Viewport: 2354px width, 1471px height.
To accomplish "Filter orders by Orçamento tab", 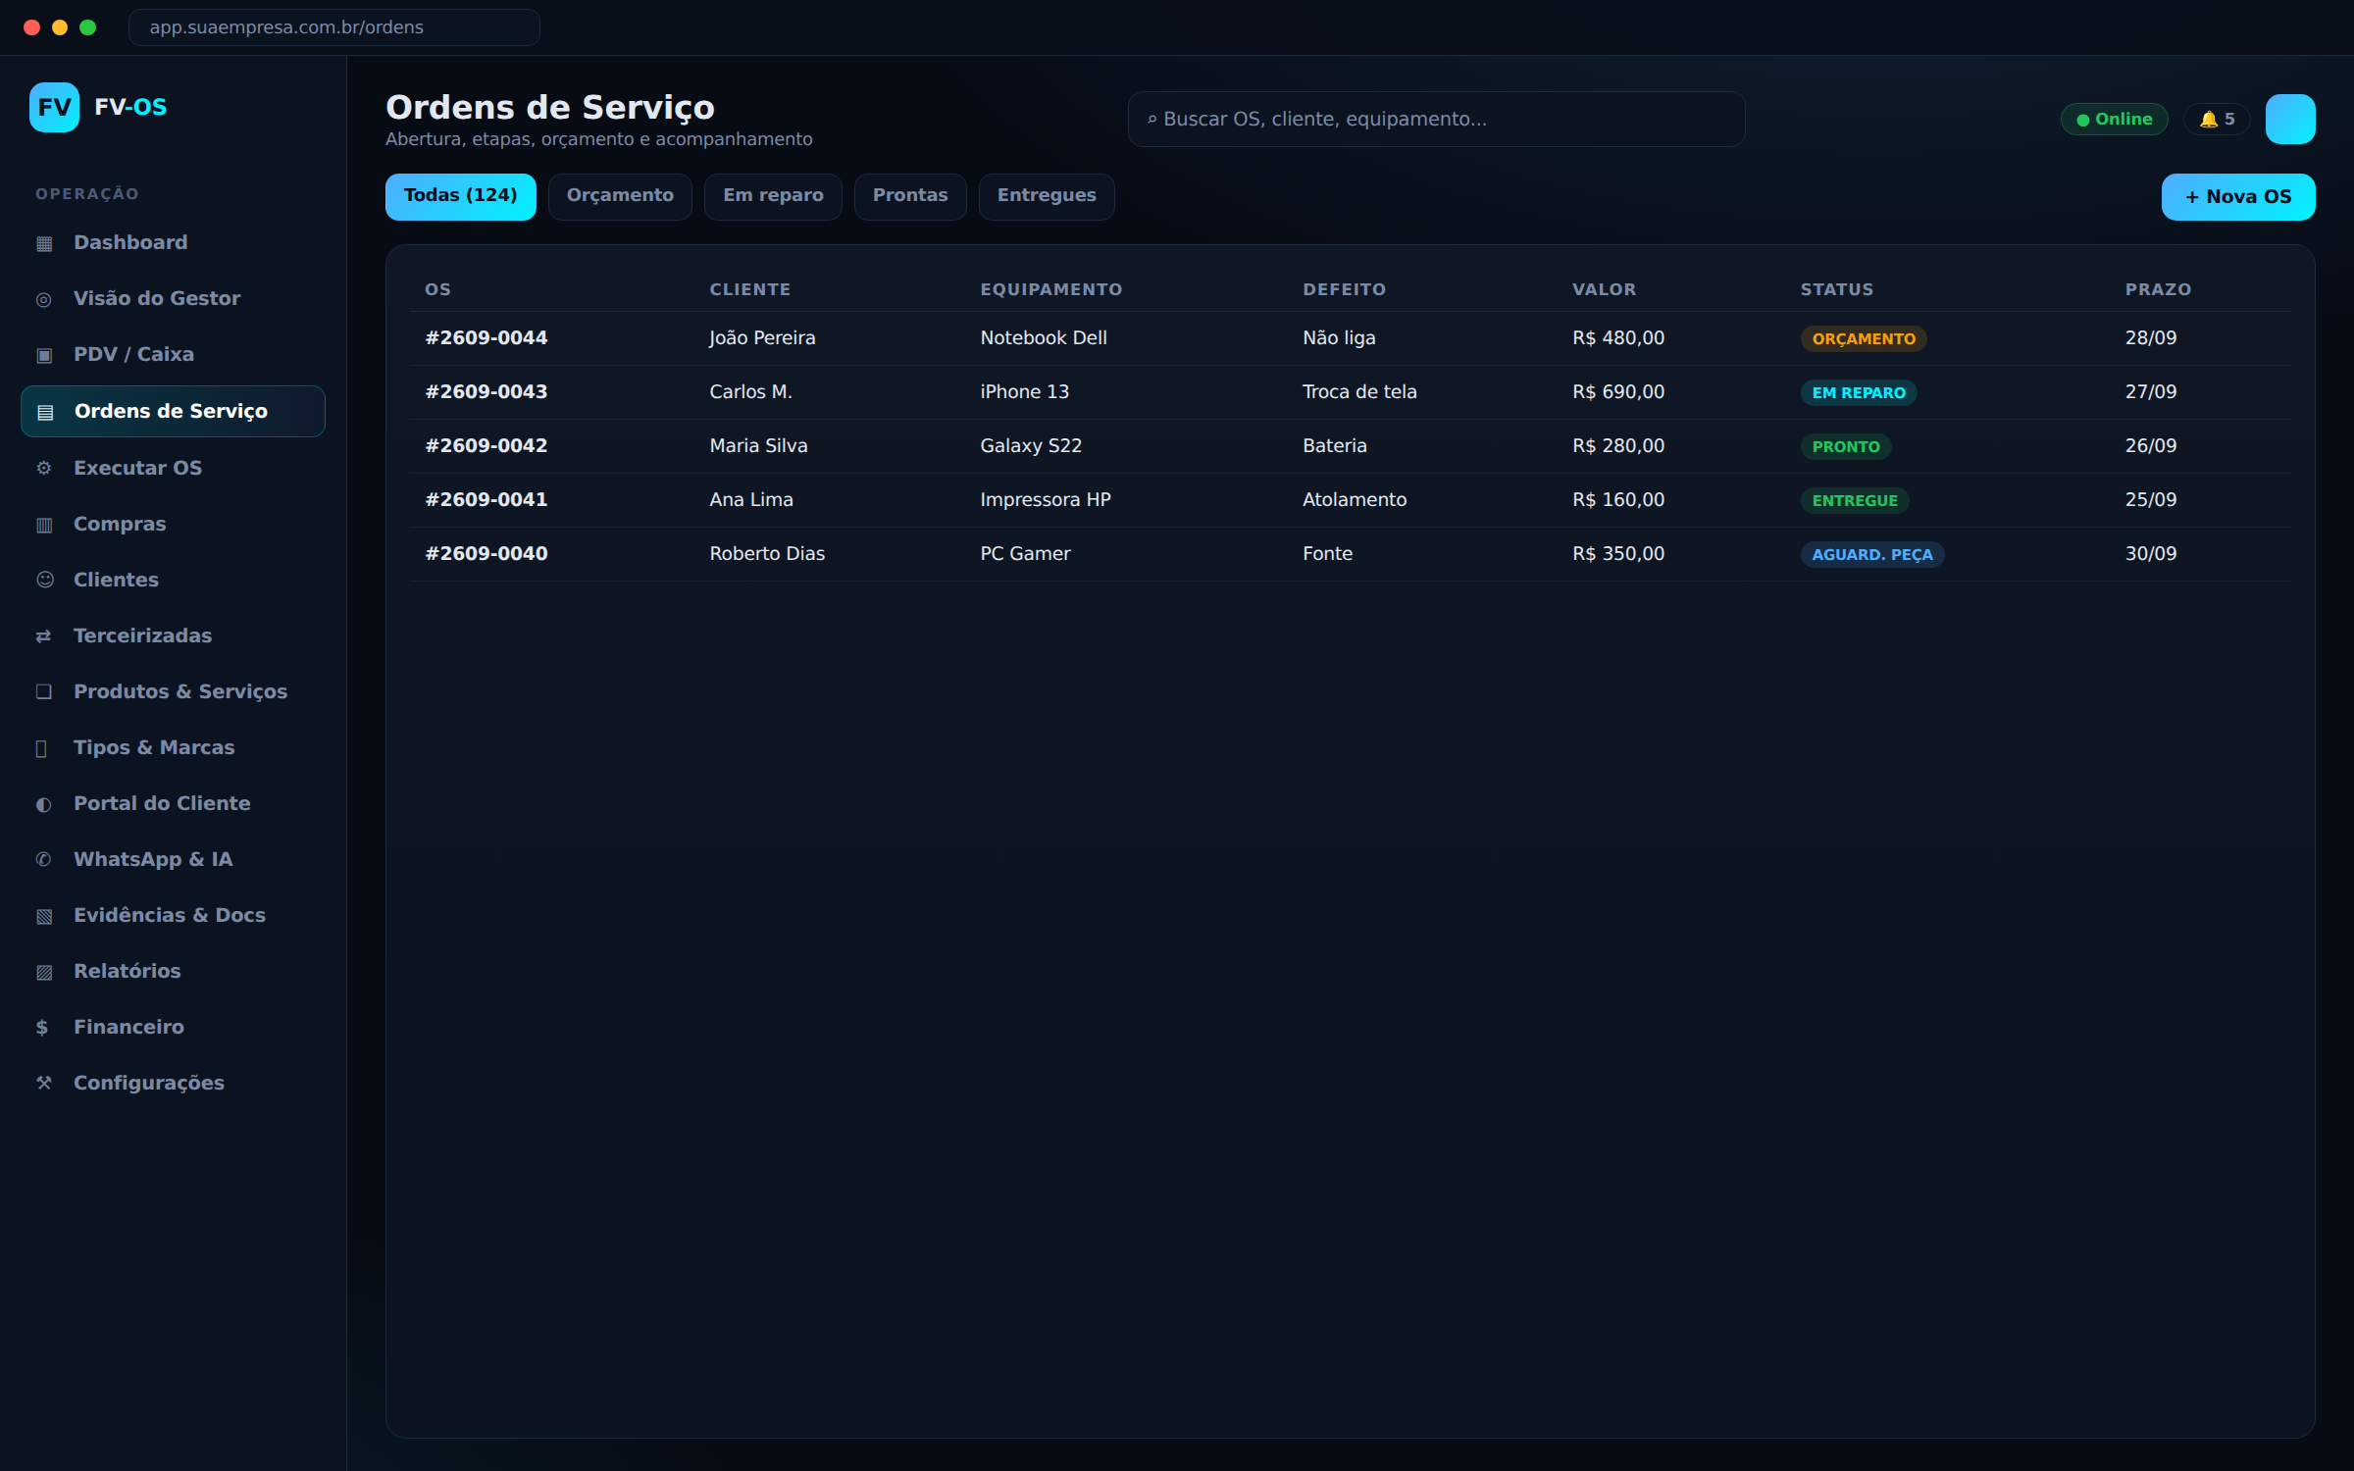I will 620,196.
